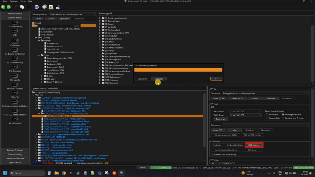Screen dimensions: 315x177
Task: Click the SVT_Soll Dateiname input field
Action: coord(265,125)
